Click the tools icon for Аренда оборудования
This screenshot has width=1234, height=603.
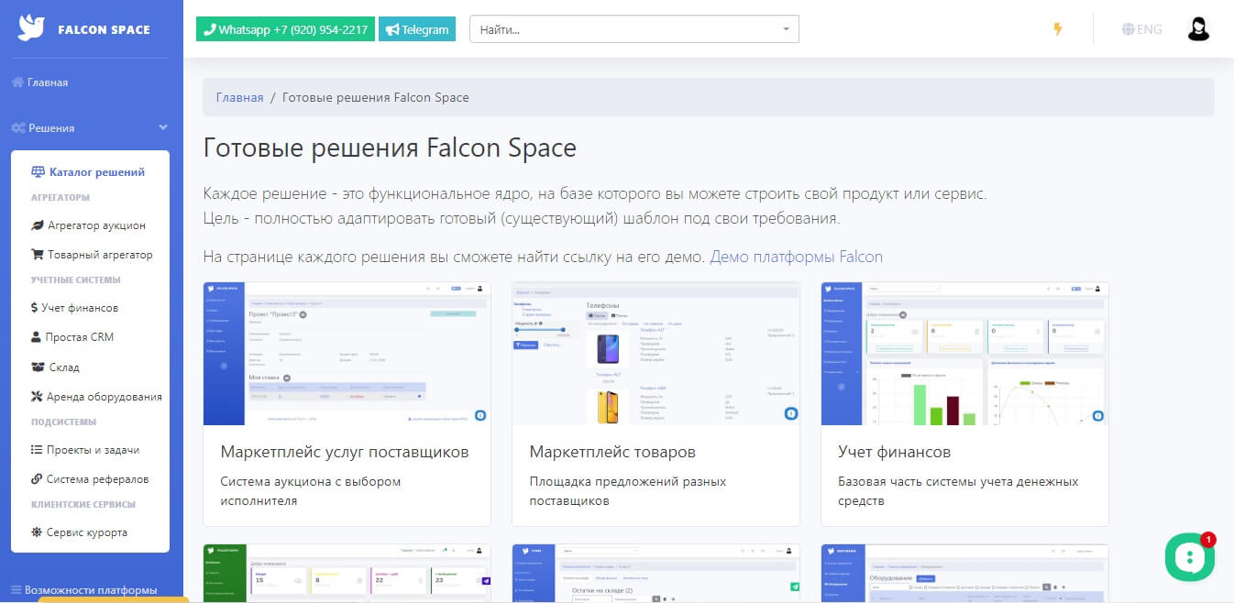(x=38, y=397)
